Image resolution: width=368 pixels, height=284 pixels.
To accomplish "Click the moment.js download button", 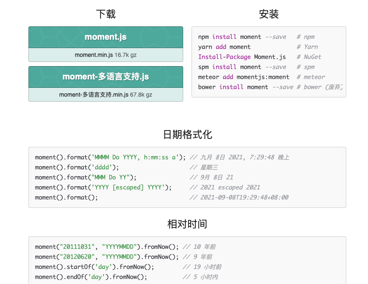I will [x=106, y=37].
